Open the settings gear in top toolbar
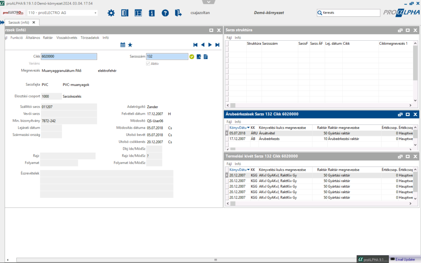 click(x=111, y=13)
